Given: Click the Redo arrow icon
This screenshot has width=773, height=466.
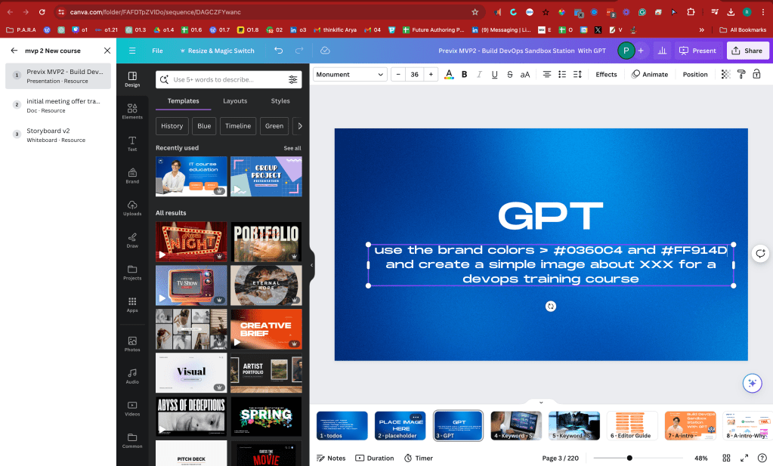Looking at the screenshot, I should (299, 51).
